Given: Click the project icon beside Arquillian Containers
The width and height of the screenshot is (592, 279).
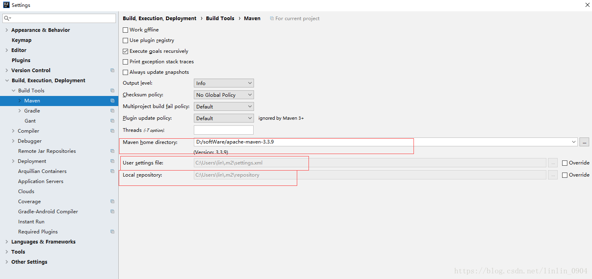Looking at the screenshot, I should click(112, 171).
